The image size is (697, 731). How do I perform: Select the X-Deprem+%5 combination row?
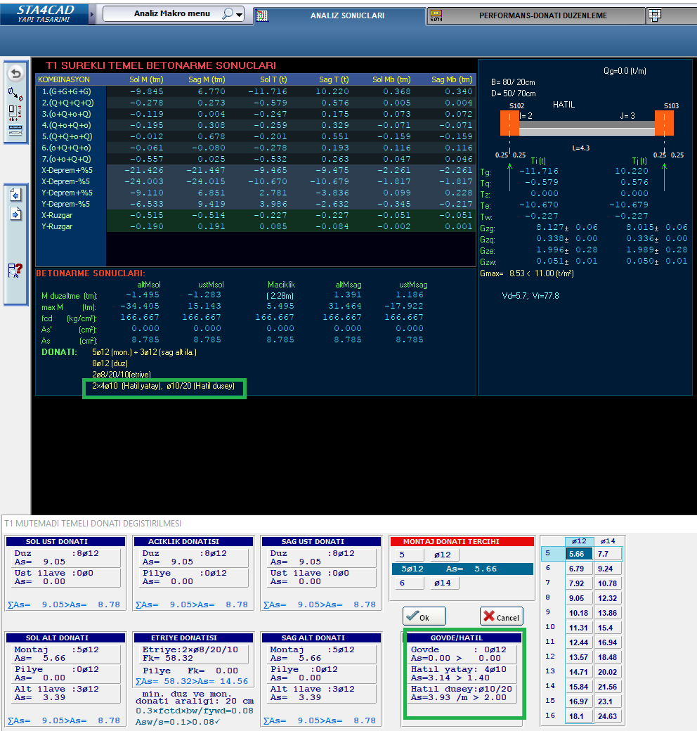pyautogui.click(x=67, y=170)
